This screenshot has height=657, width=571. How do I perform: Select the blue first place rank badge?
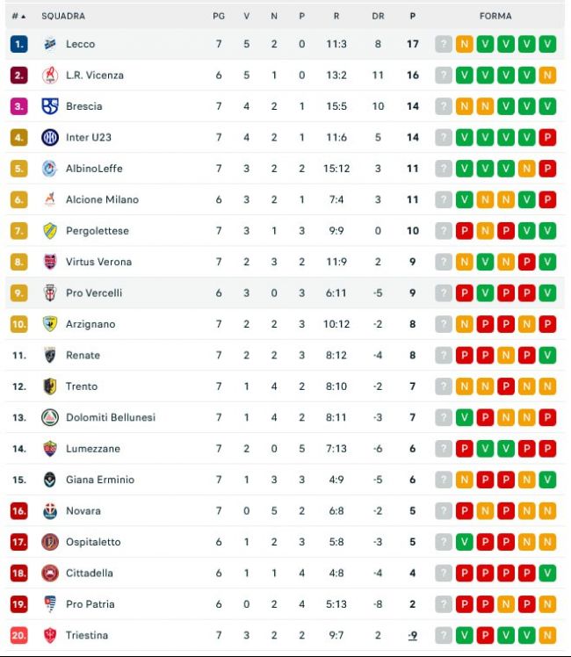point(18,44)
